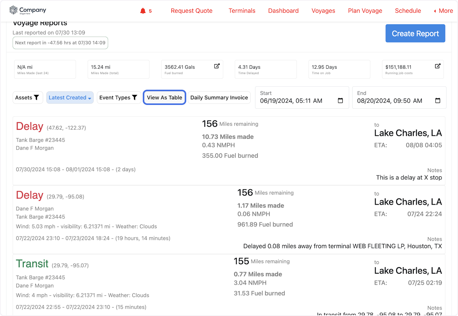Open Start date calendar picker icon
This screenshot has width=458, height=316.
[340, 101]
